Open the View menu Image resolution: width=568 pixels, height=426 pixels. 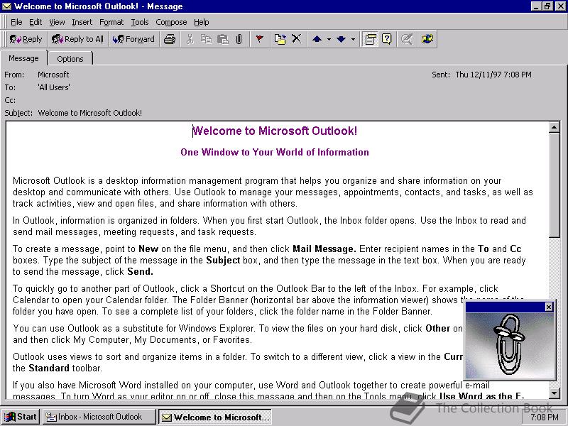(x=57, y=22)
